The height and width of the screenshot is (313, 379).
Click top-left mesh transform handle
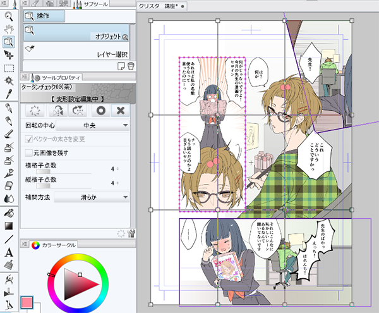click(151, 21)
